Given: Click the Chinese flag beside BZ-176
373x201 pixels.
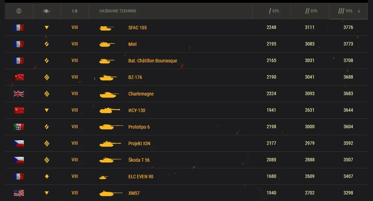Looking at the screenshot, I should [x=19, y=77].
